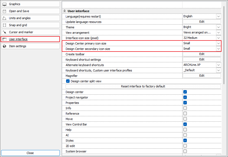This screenshot has width=228, height=157.
Task: Click the User interface window icon
Action: click(x=5, y=39)
